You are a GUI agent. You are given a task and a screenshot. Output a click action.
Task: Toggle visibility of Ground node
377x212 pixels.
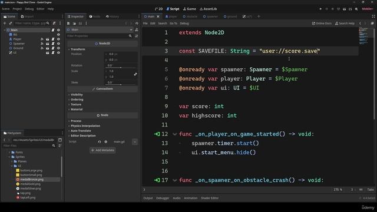tap(58, 48)
